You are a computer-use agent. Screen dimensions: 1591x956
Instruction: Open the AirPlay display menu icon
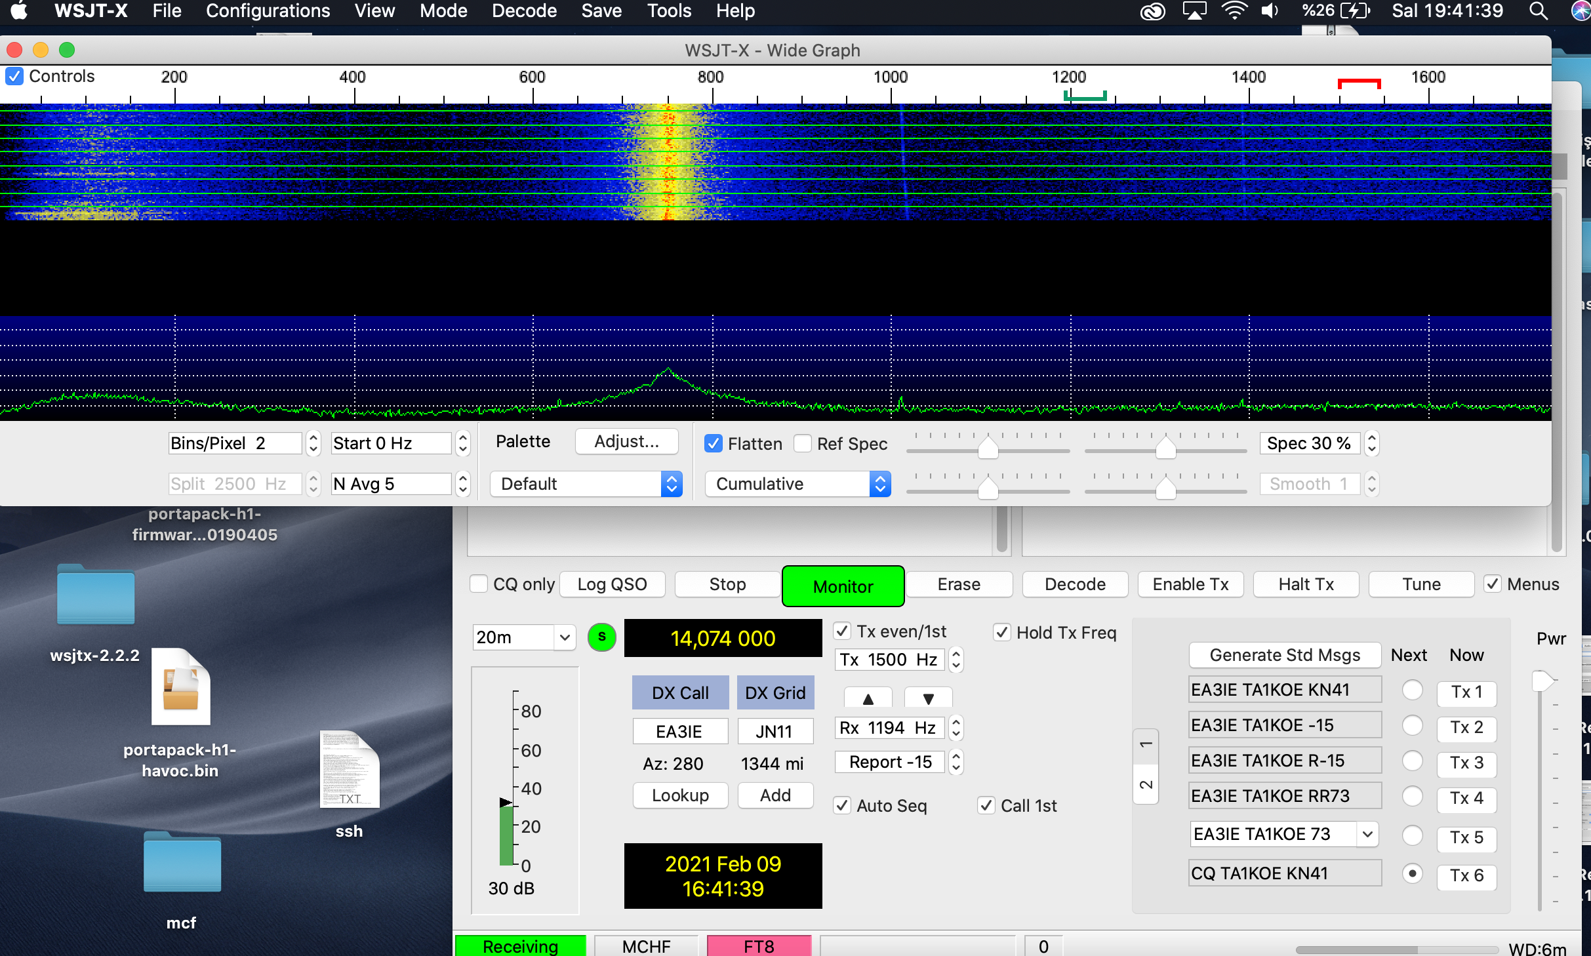point(1194,11)
